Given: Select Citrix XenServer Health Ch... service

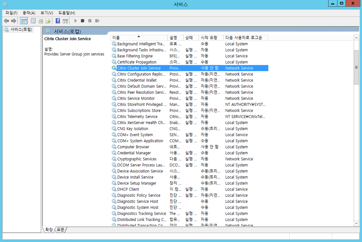Looking at the screenshot, I should pyautogui.click(x=189, y=123).
